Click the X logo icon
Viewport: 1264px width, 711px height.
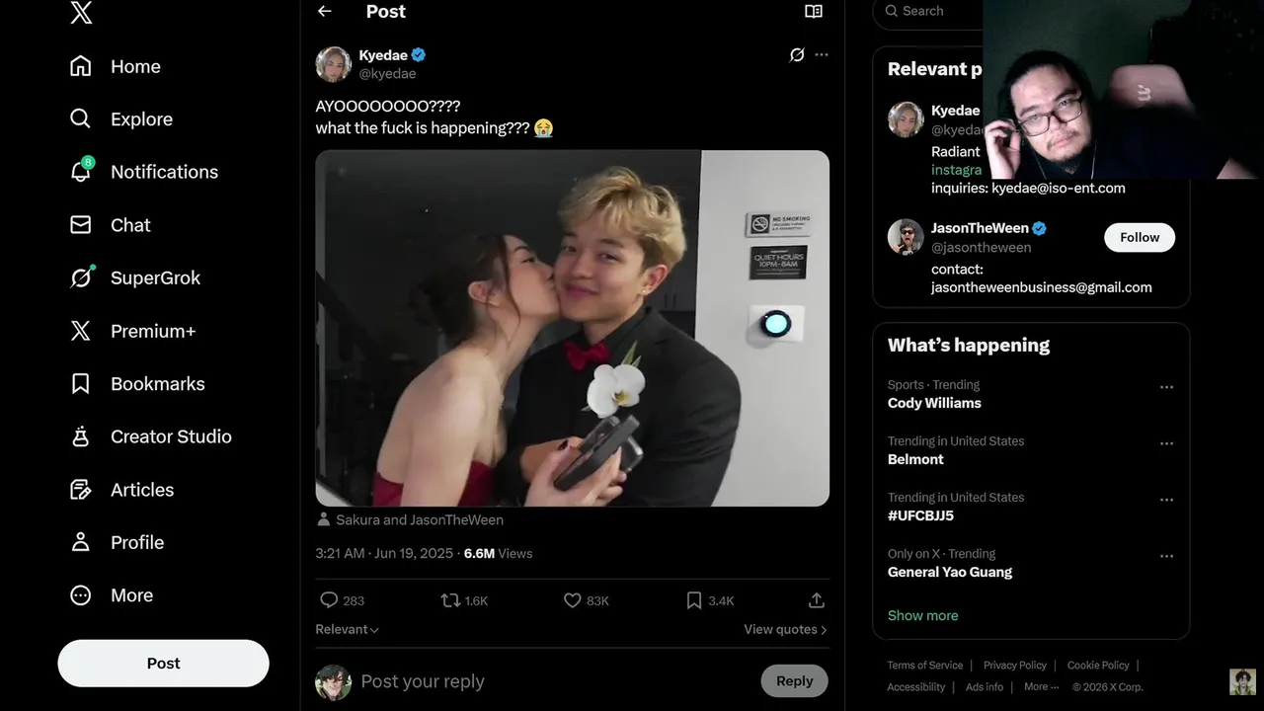(81, 13)
